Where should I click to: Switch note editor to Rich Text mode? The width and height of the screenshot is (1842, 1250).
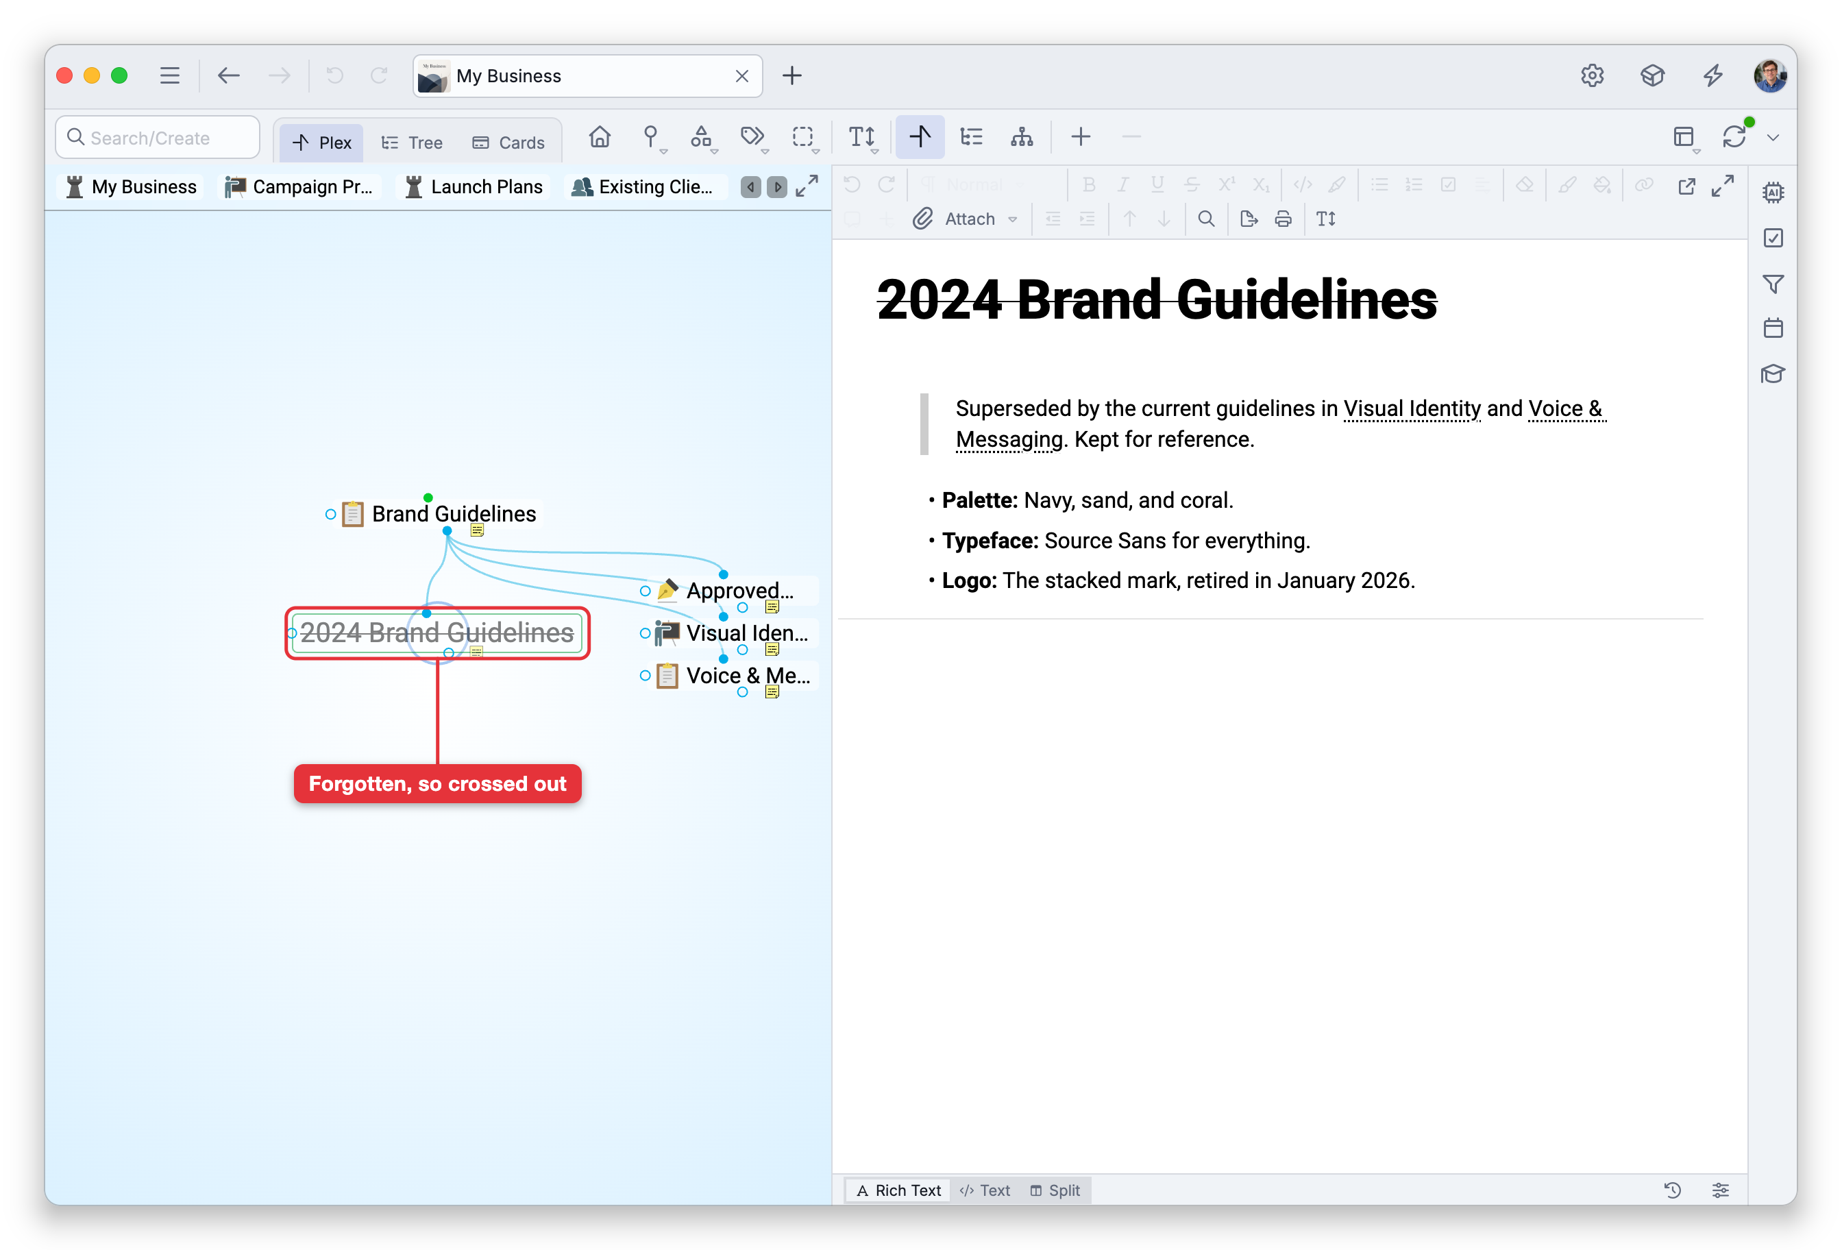[x=899, y=1190]
